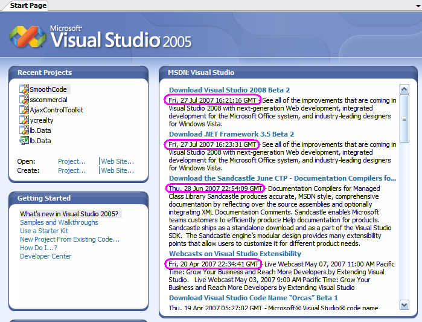Click Use a Starter Kit
This screenshot has width=422, height=322.
tap(44, 231)
